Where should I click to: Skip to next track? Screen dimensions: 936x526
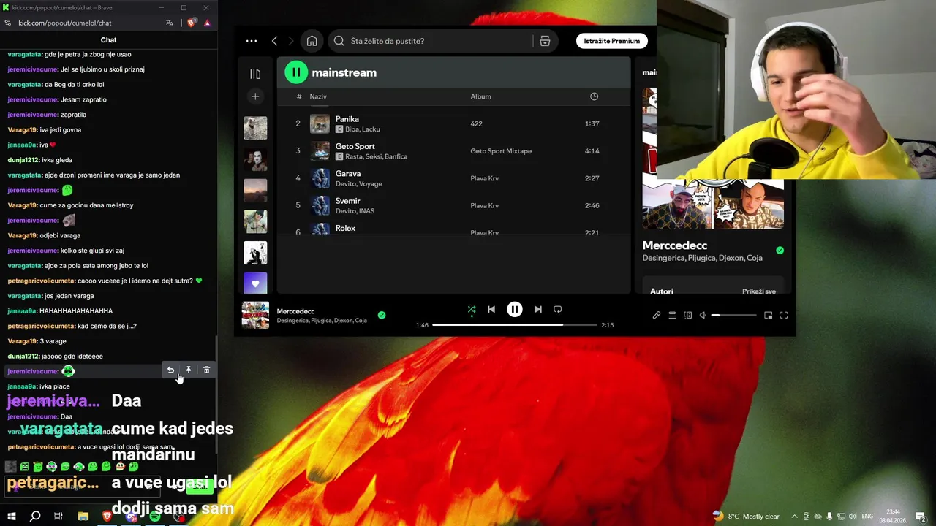[x=538, y=309]
